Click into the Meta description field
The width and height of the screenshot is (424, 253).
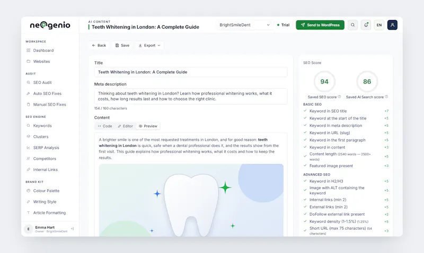point(191,96)
